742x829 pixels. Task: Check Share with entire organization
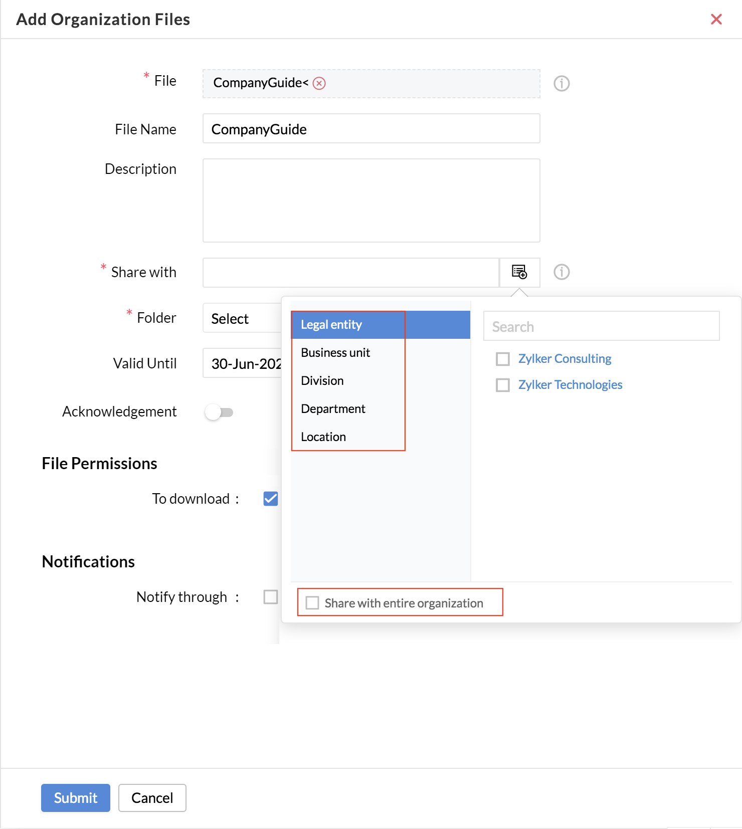tap(312, 602)
